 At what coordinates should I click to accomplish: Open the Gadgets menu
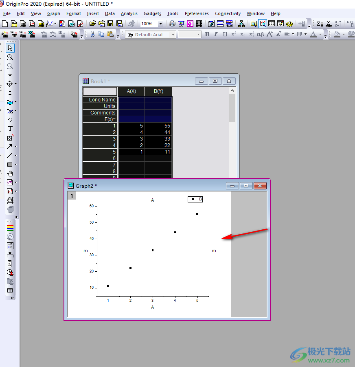point(153,13)
